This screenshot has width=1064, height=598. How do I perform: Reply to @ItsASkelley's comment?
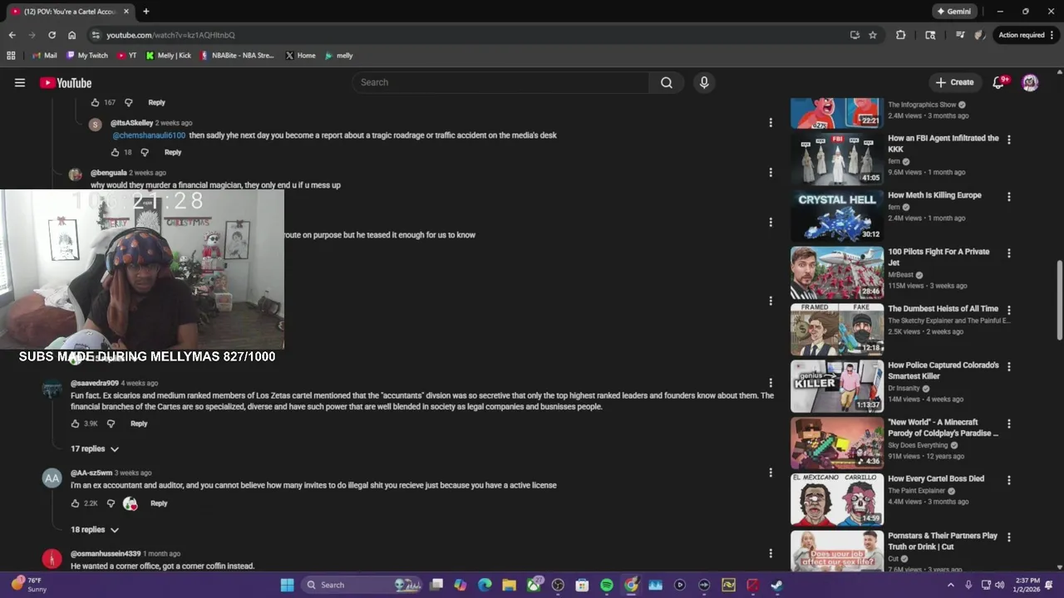click(x=173, y=152)
